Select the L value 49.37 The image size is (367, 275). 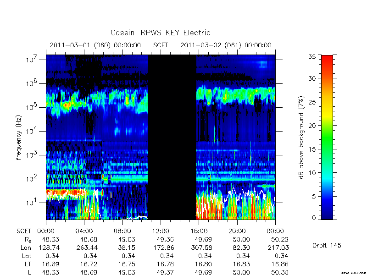165,272
